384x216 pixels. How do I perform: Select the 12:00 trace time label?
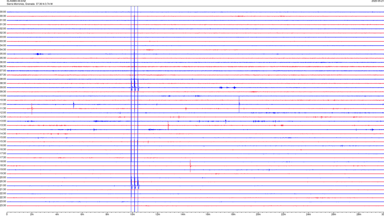[3, 113]
